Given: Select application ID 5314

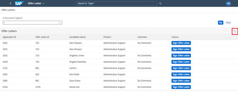Looking at the screenshot, I should [5, 87].
